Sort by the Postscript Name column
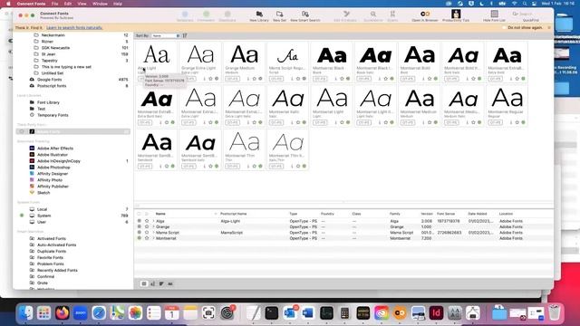Image resolution: width=580 pixels, height=326 pixels. [234, 214]
